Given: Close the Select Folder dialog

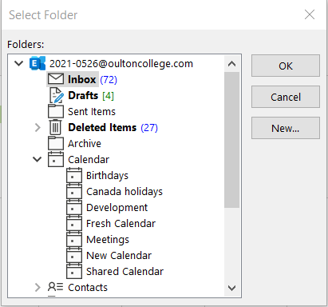Looking at the screenshot, I should coord(310,14).
